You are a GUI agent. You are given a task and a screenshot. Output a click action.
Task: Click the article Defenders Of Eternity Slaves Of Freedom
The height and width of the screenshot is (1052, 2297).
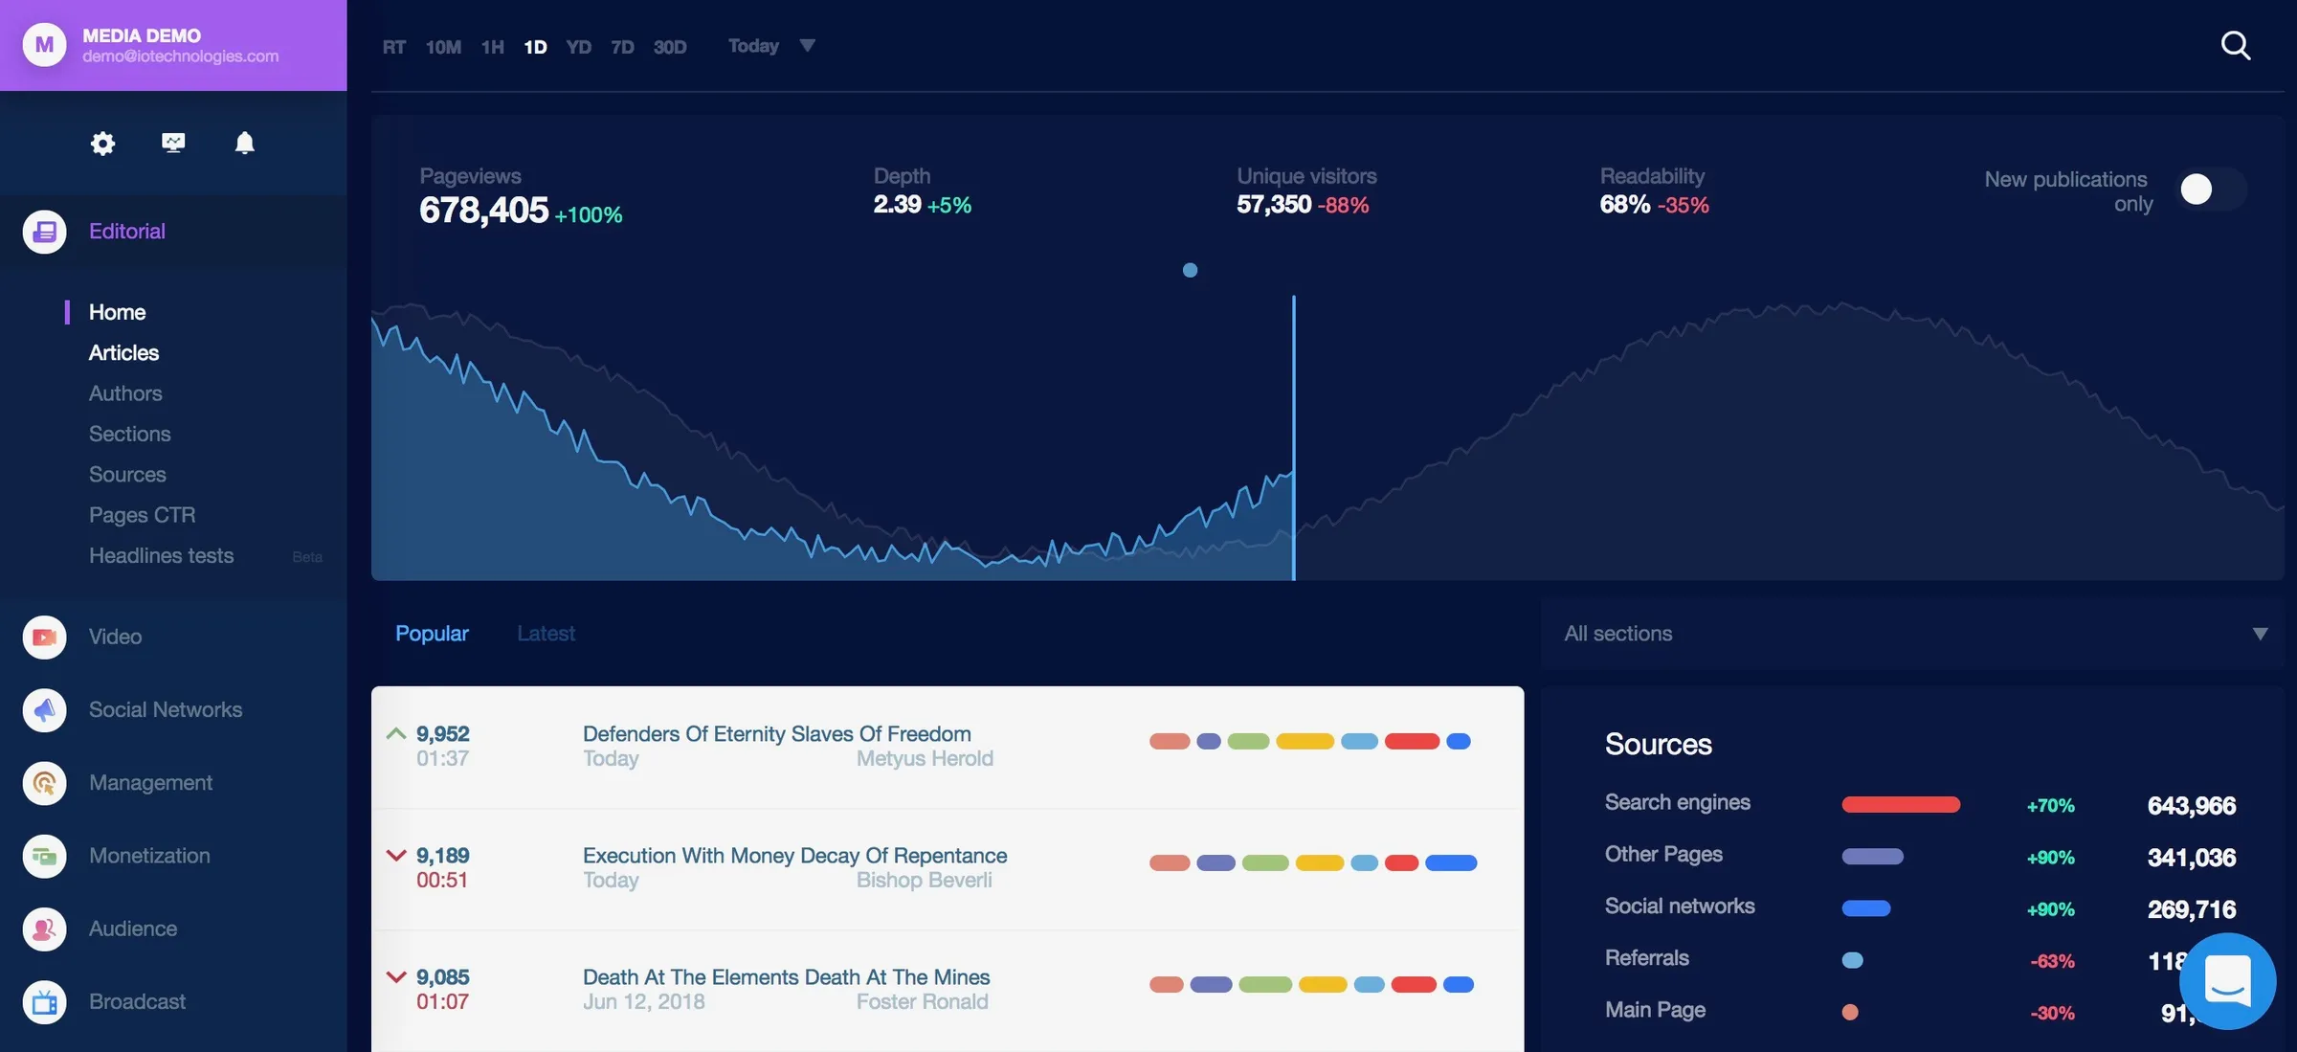coord(776,734)
